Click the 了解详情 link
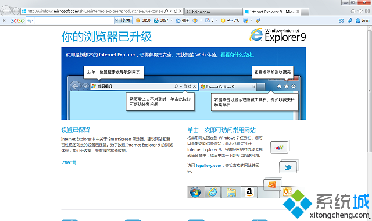 click(x=69, y=162)
